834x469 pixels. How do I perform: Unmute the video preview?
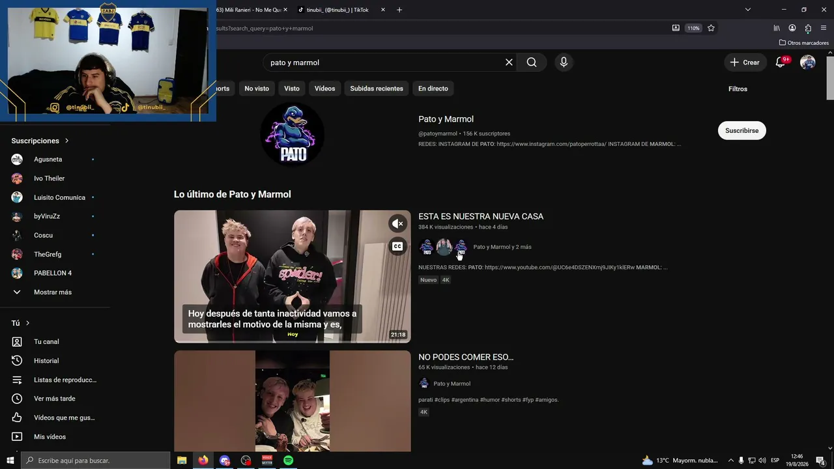[x=397, y=223]
